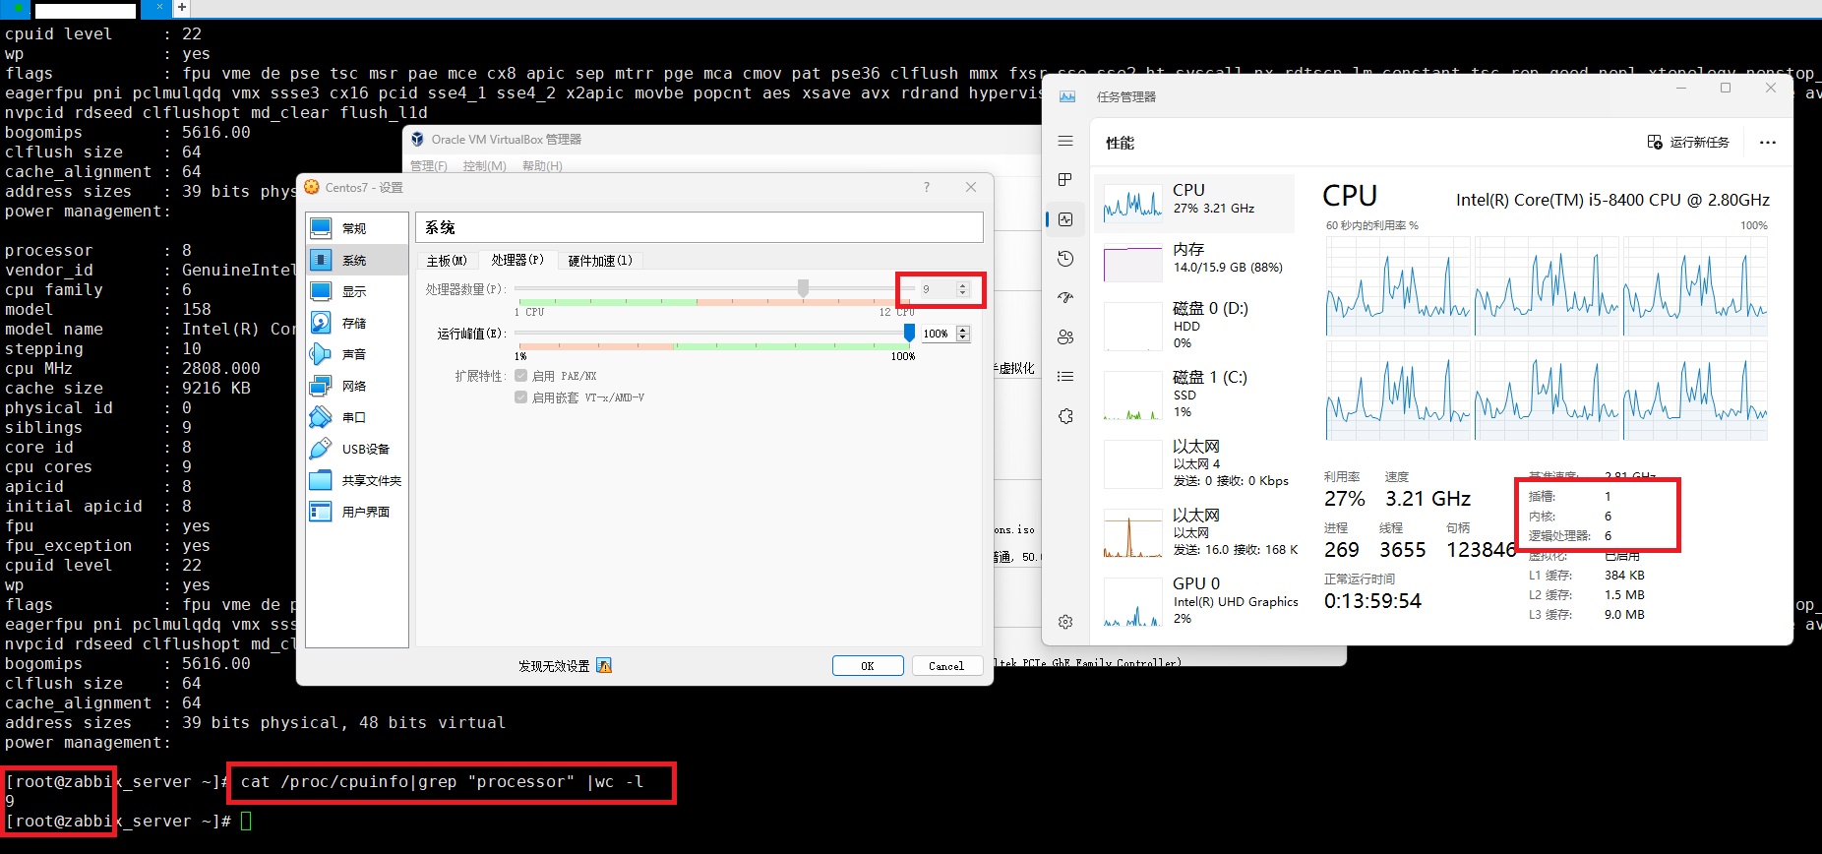Open the General (常规) settings category icon
This screenshot has height=854, width=1822.
[x=321, y=228]
